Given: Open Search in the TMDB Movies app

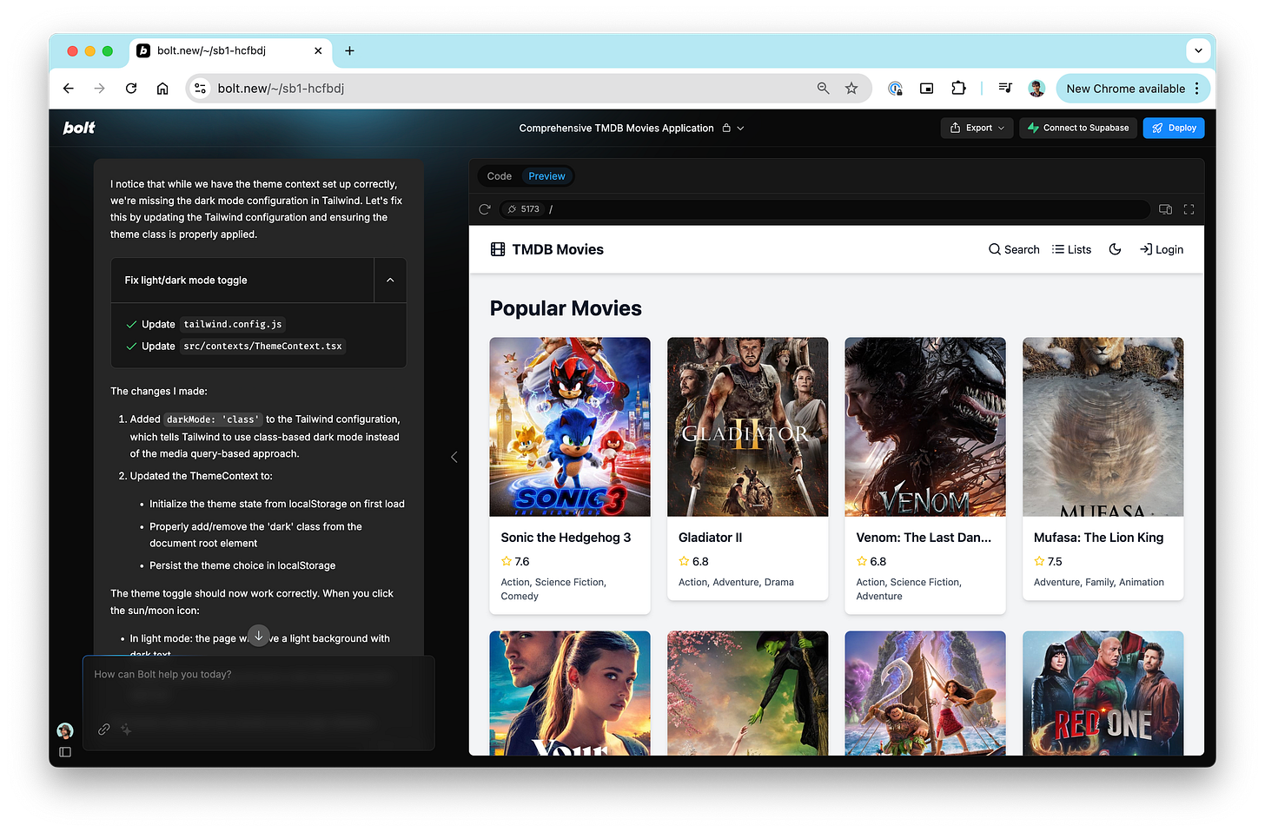Looking at the screenshot, I should pos(1013,249).
